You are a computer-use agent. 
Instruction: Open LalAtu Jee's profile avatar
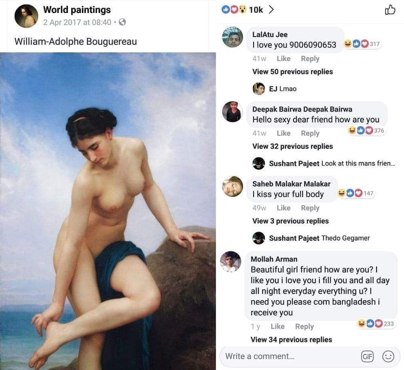click(x=233, y=38)
